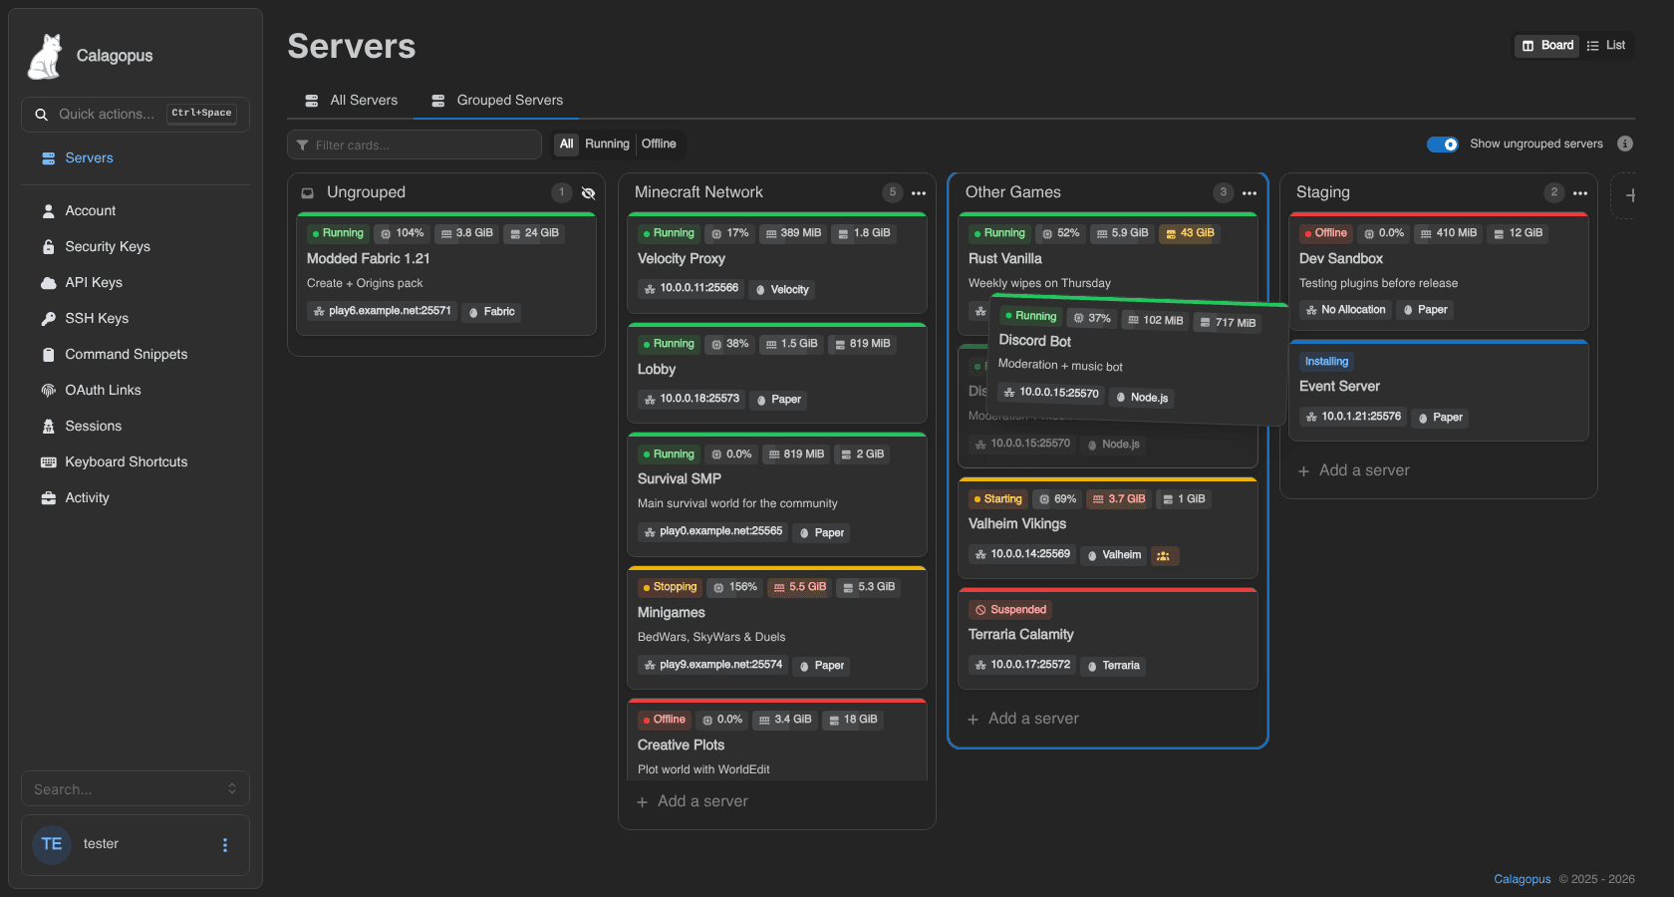Hide the Ungrouped column via eye icon

[588, 193]
